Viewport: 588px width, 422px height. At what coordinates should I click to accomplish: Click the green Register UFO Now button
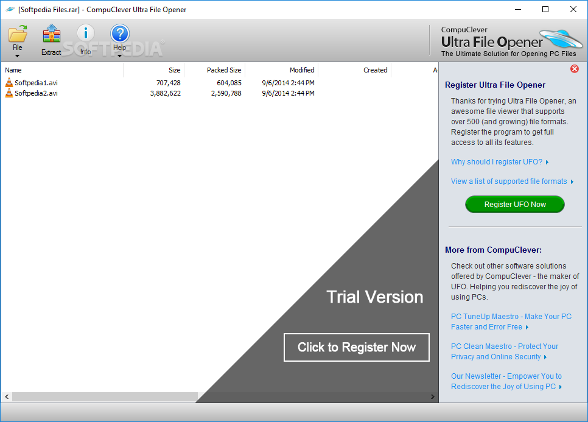point(515,205)
